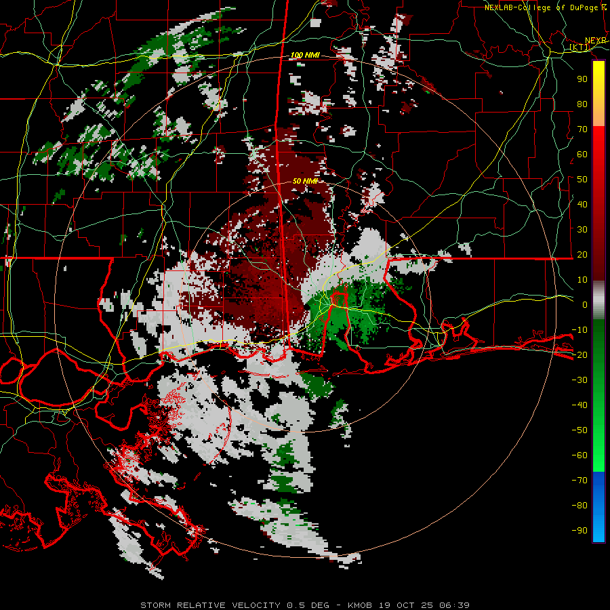This screenshot has width=610, height=610.
Task: Click the 0 label on velocity scale
Action: (x=585, y=305)
